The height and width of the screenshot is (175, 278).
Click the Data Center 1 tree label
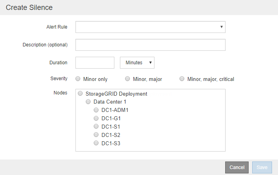click(110, 102)
